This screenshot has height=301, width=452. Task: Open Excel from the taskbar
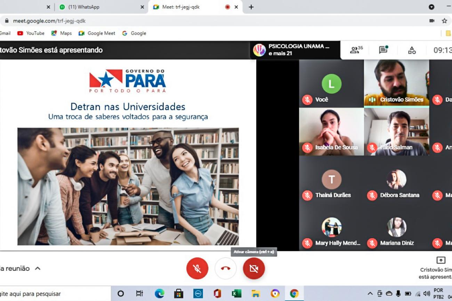[x=236, y=294]
